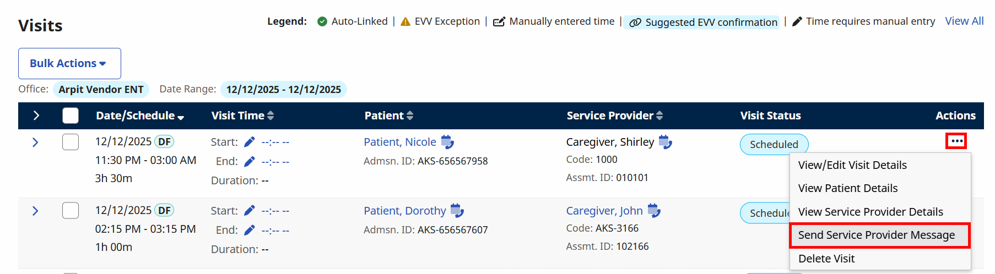Select the checkbox for Patient Dorothy's visit

[71, 211]
